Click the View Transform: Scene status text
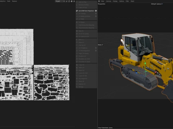 tap(105, 128)
